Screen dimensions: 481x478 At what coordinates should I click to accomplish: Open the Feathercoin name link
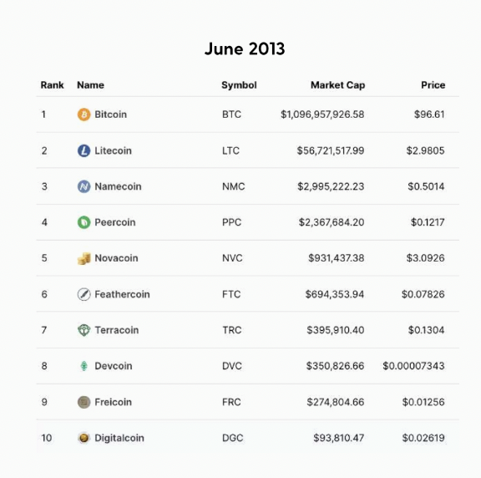click(122, 294)
